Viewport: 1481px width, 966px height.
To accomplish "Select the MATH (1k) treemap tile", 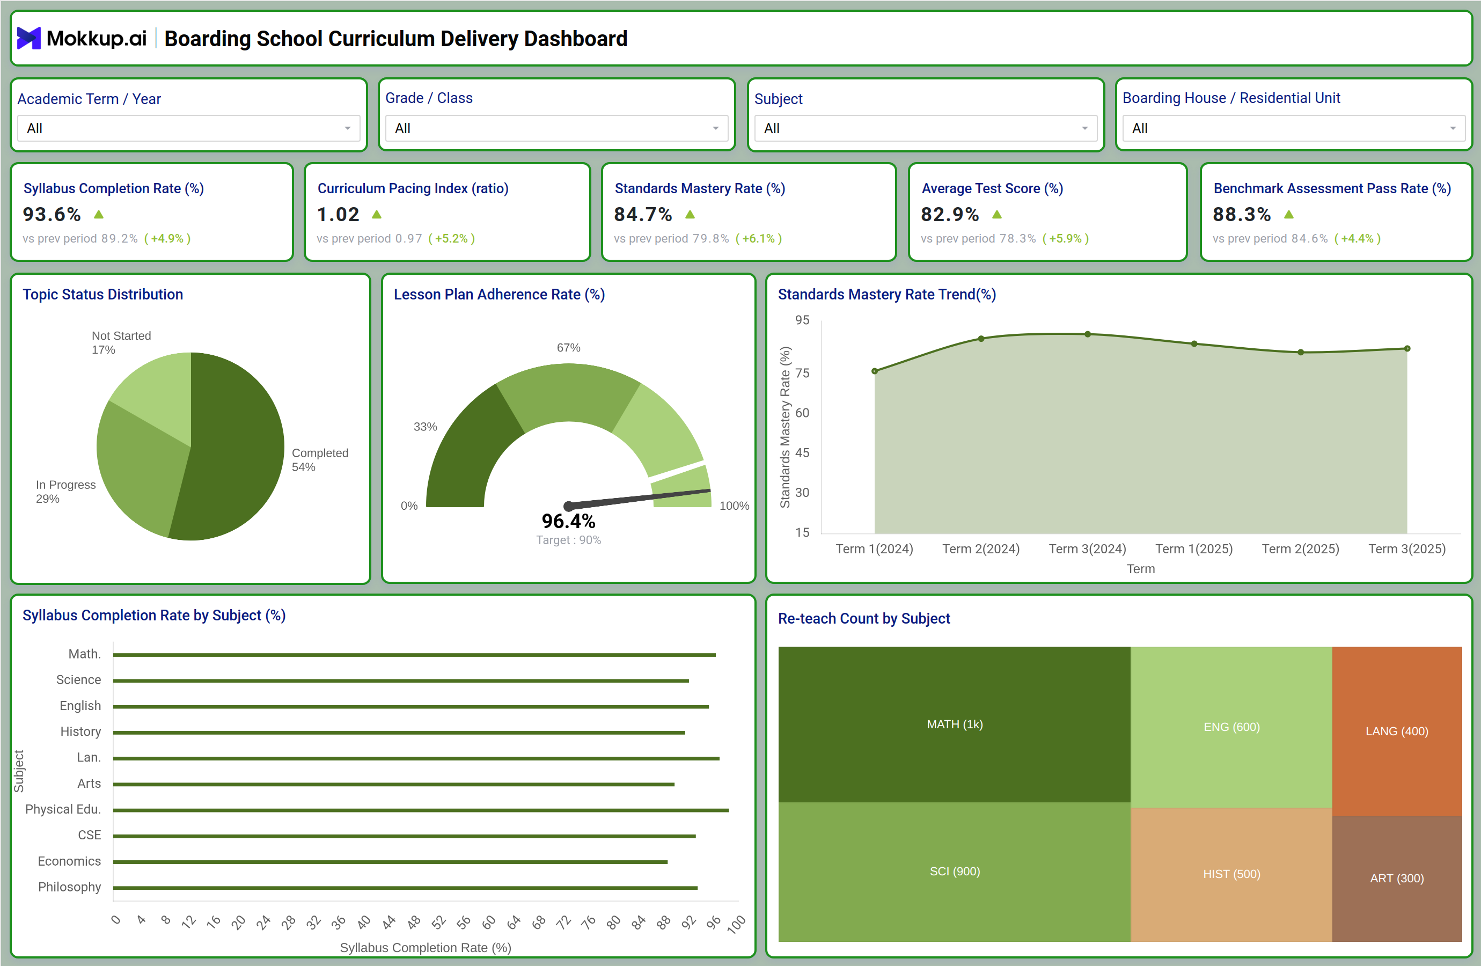I will click(955, 724).
